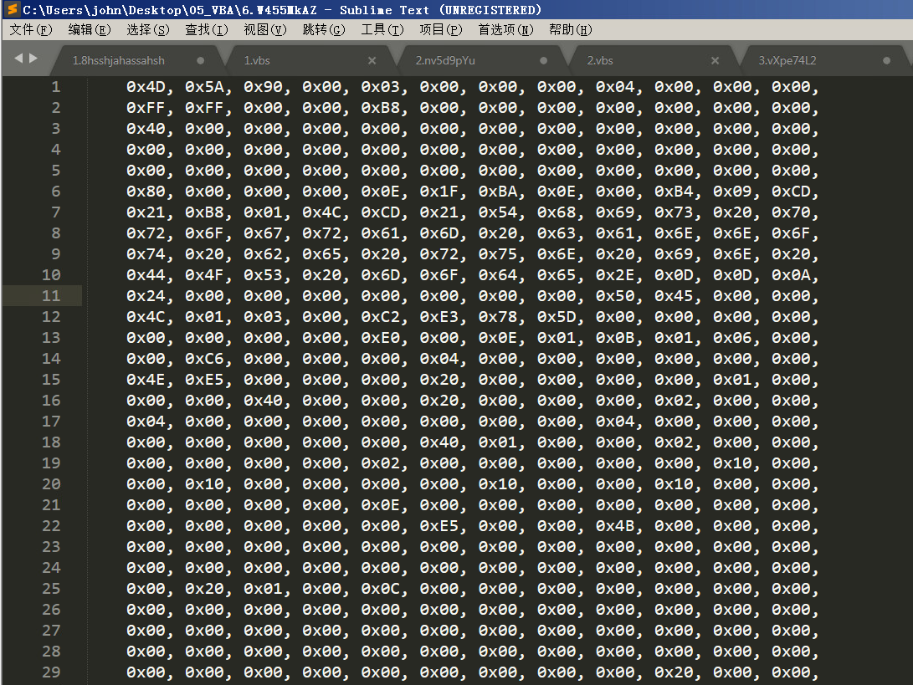Click 0x40 at start of line 3
This screenshot has height=685, width=913.
pyautogui.click(x=146, y=129)
